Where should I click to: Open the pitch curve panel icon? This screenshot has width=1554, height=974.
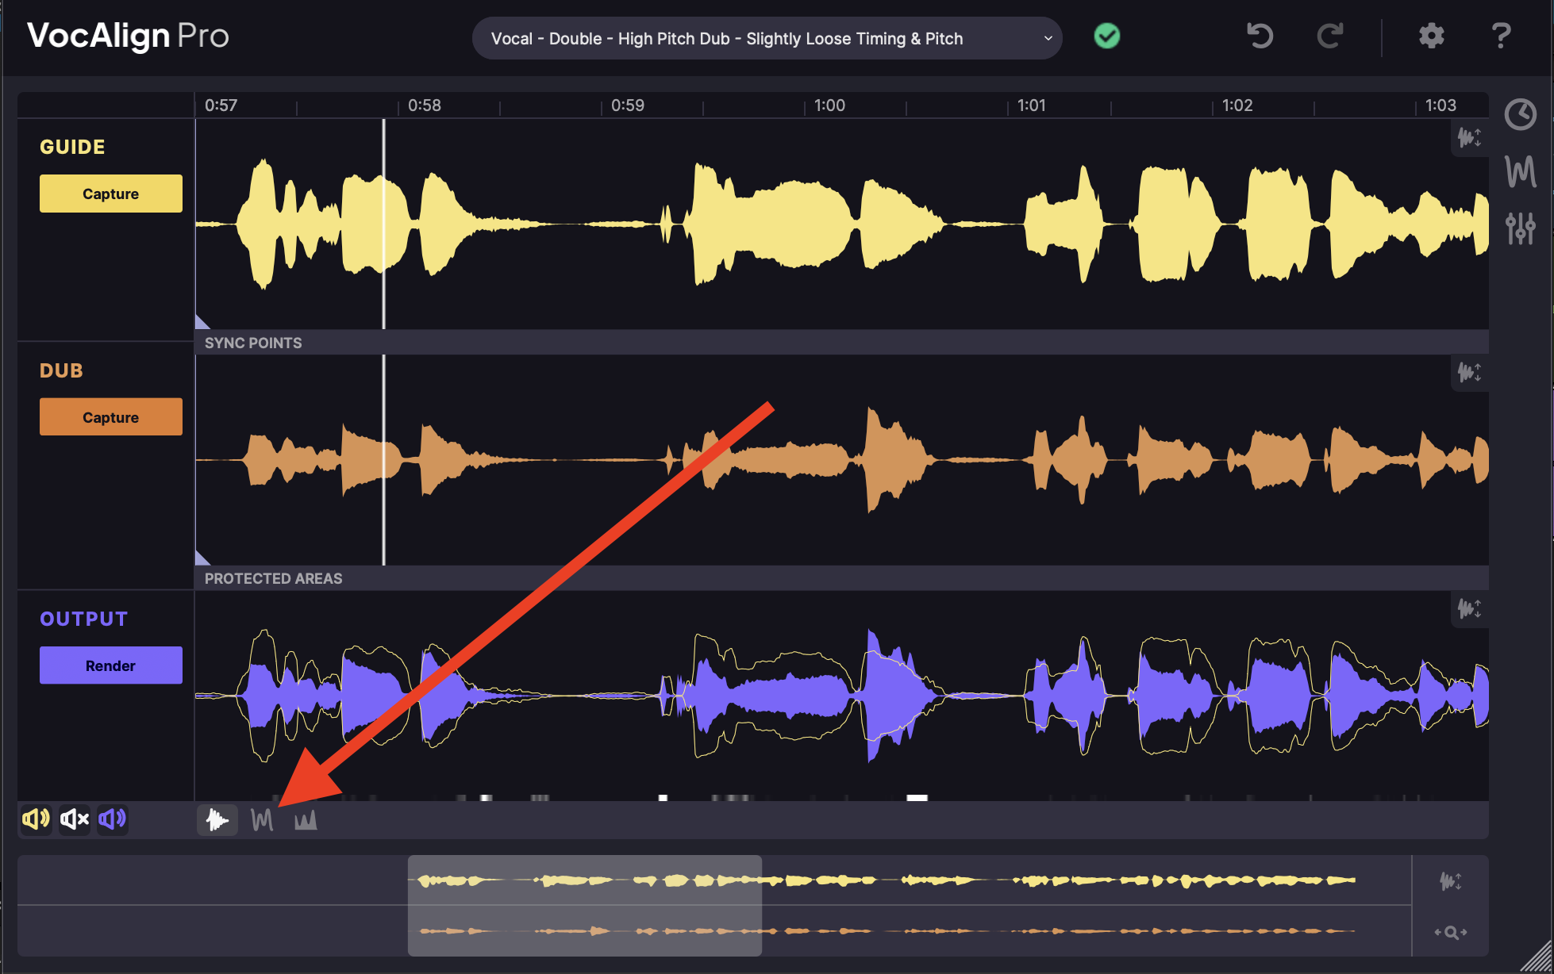coord(1520,171)
